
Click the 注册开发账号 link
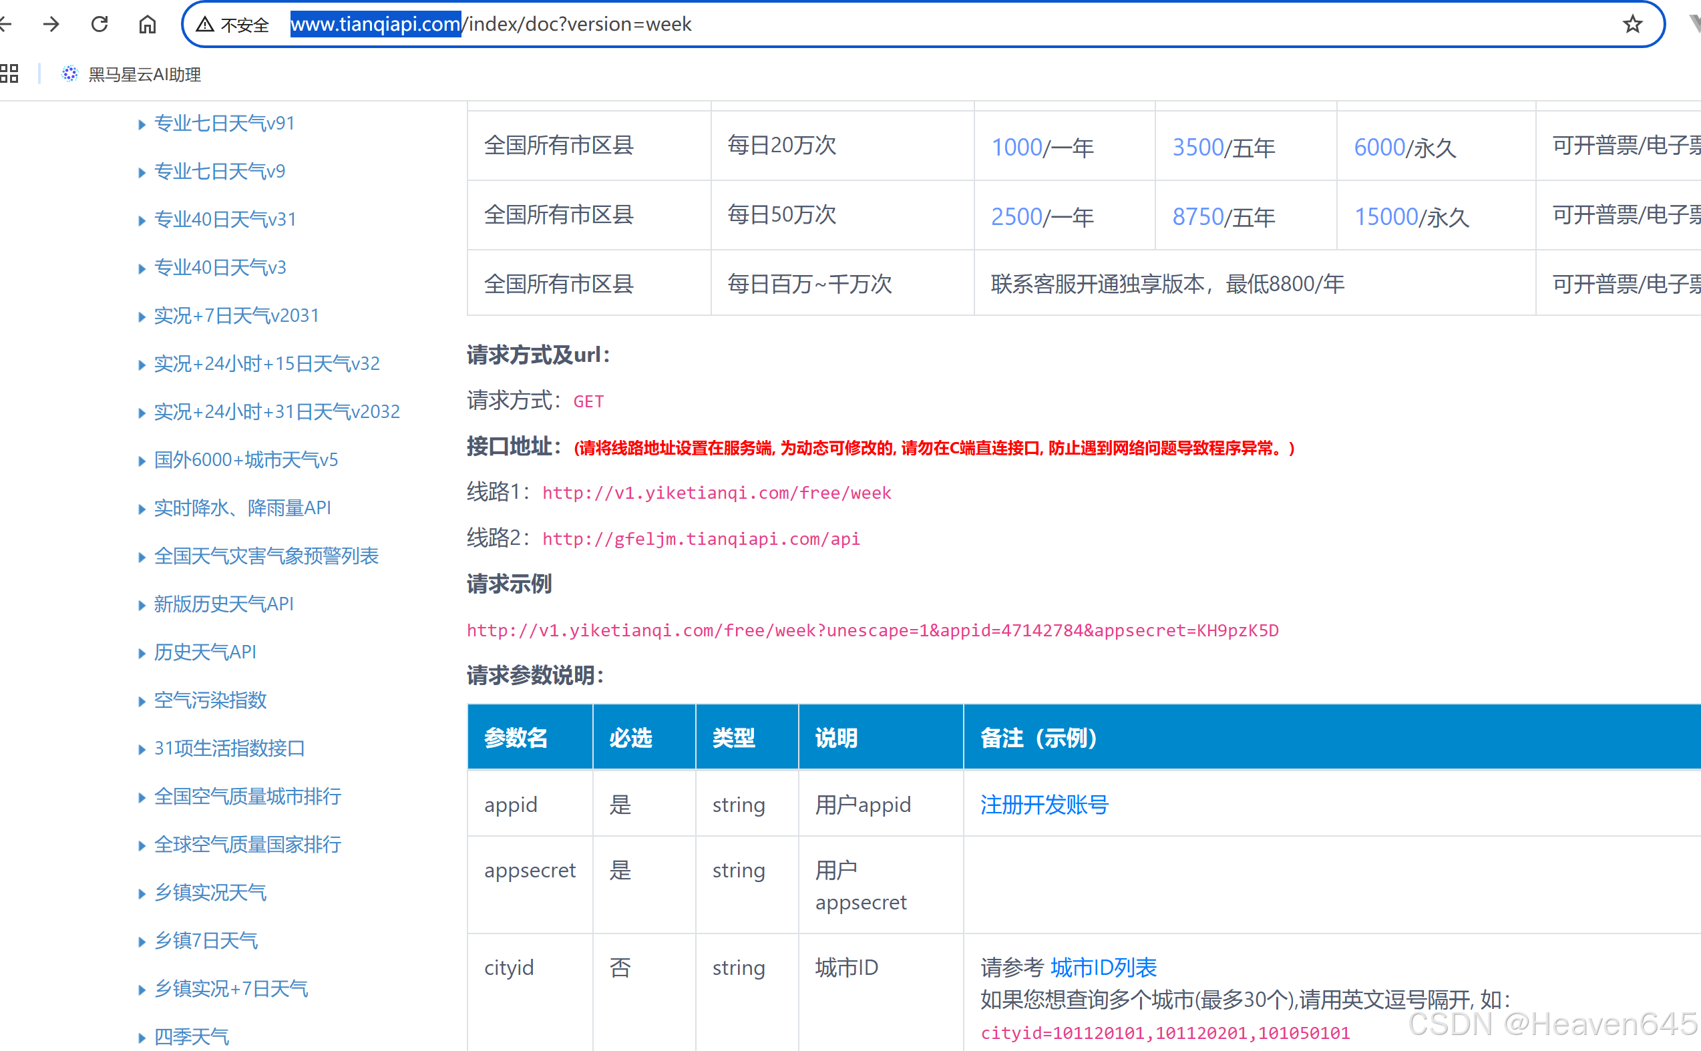(1043, 804)
